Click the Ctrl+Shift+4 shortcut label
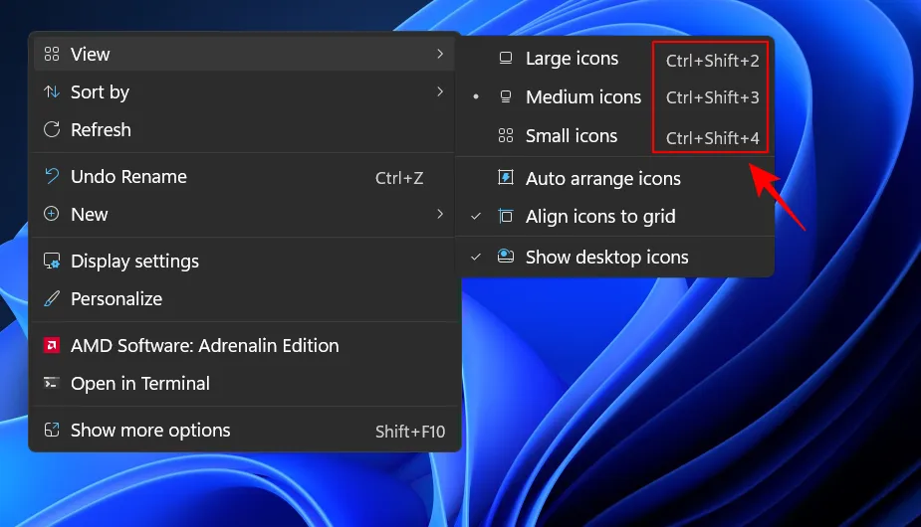 coord(712,138)
